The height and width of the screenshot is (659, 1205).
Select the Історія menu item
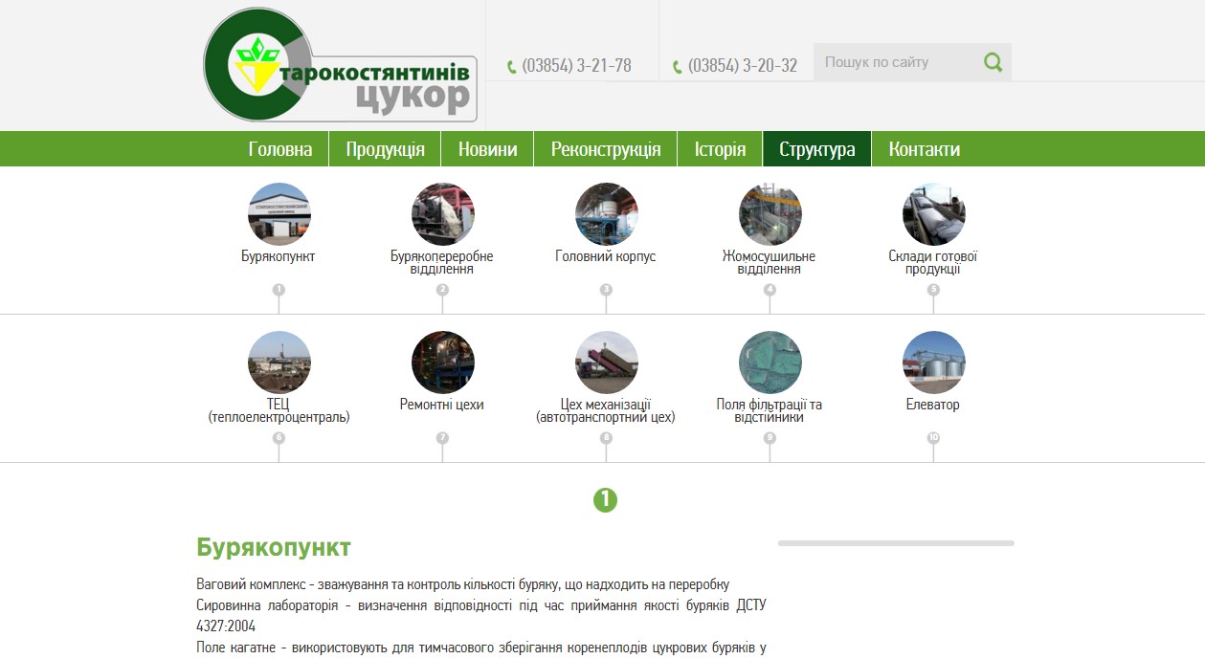[720, 149]
